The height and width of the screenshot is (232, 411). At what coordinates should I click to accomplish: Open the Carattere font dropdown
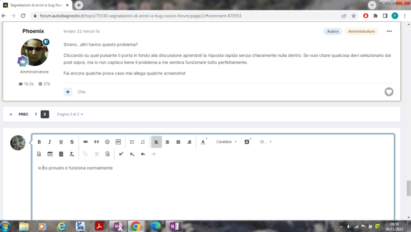pyautogui.click(x=226, y=142)
